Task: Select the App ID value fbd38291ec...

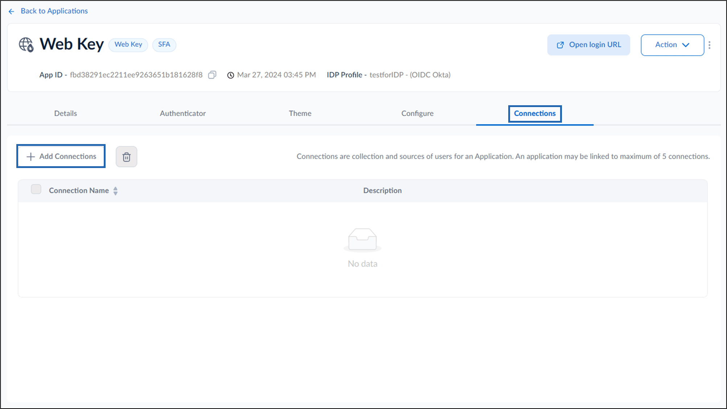Action: (136, 75)
